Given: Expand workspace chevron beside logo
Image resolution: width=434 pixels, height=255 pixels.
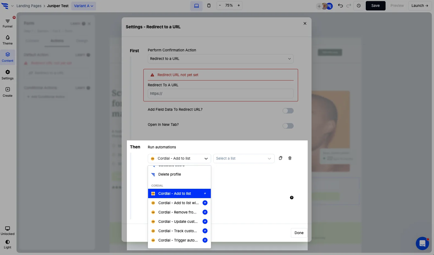Looking at the screenshot, I should pos(12,6).
